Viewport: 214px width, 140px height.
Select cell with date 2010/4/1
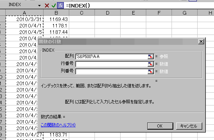(24, 26)
